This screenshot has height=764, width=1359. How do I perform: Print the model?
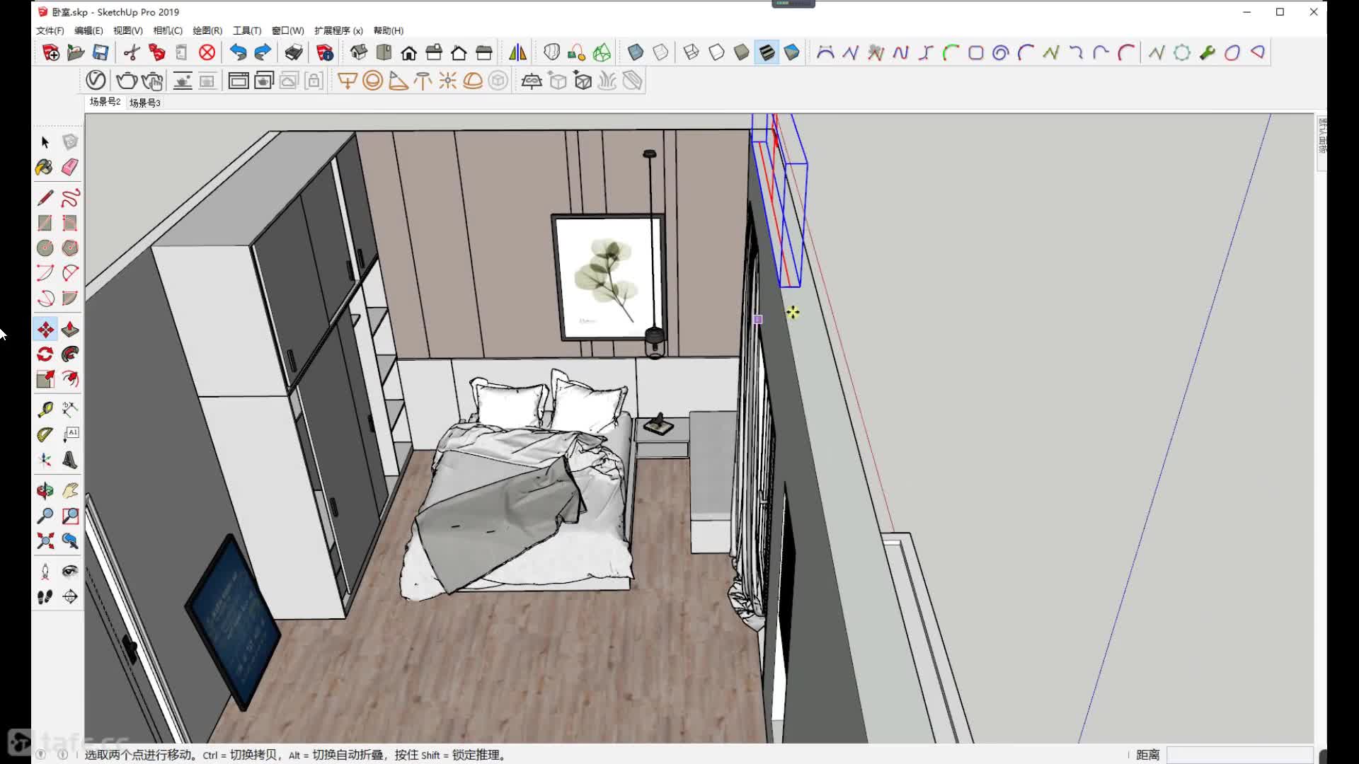point(294,52)
